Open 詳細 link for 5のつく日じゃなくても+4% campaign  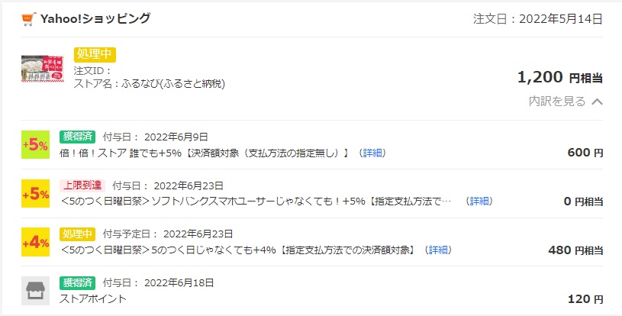click(x=438, y=250)
